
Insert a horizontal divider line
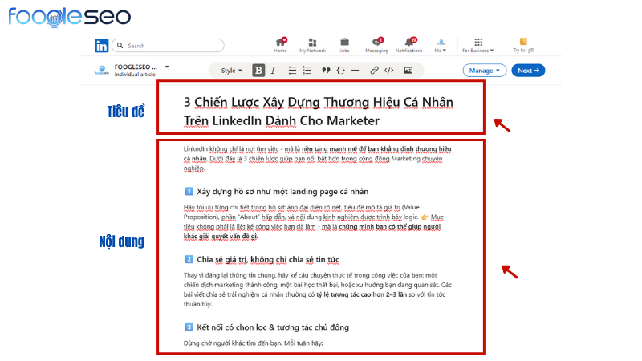click(356, 71)
